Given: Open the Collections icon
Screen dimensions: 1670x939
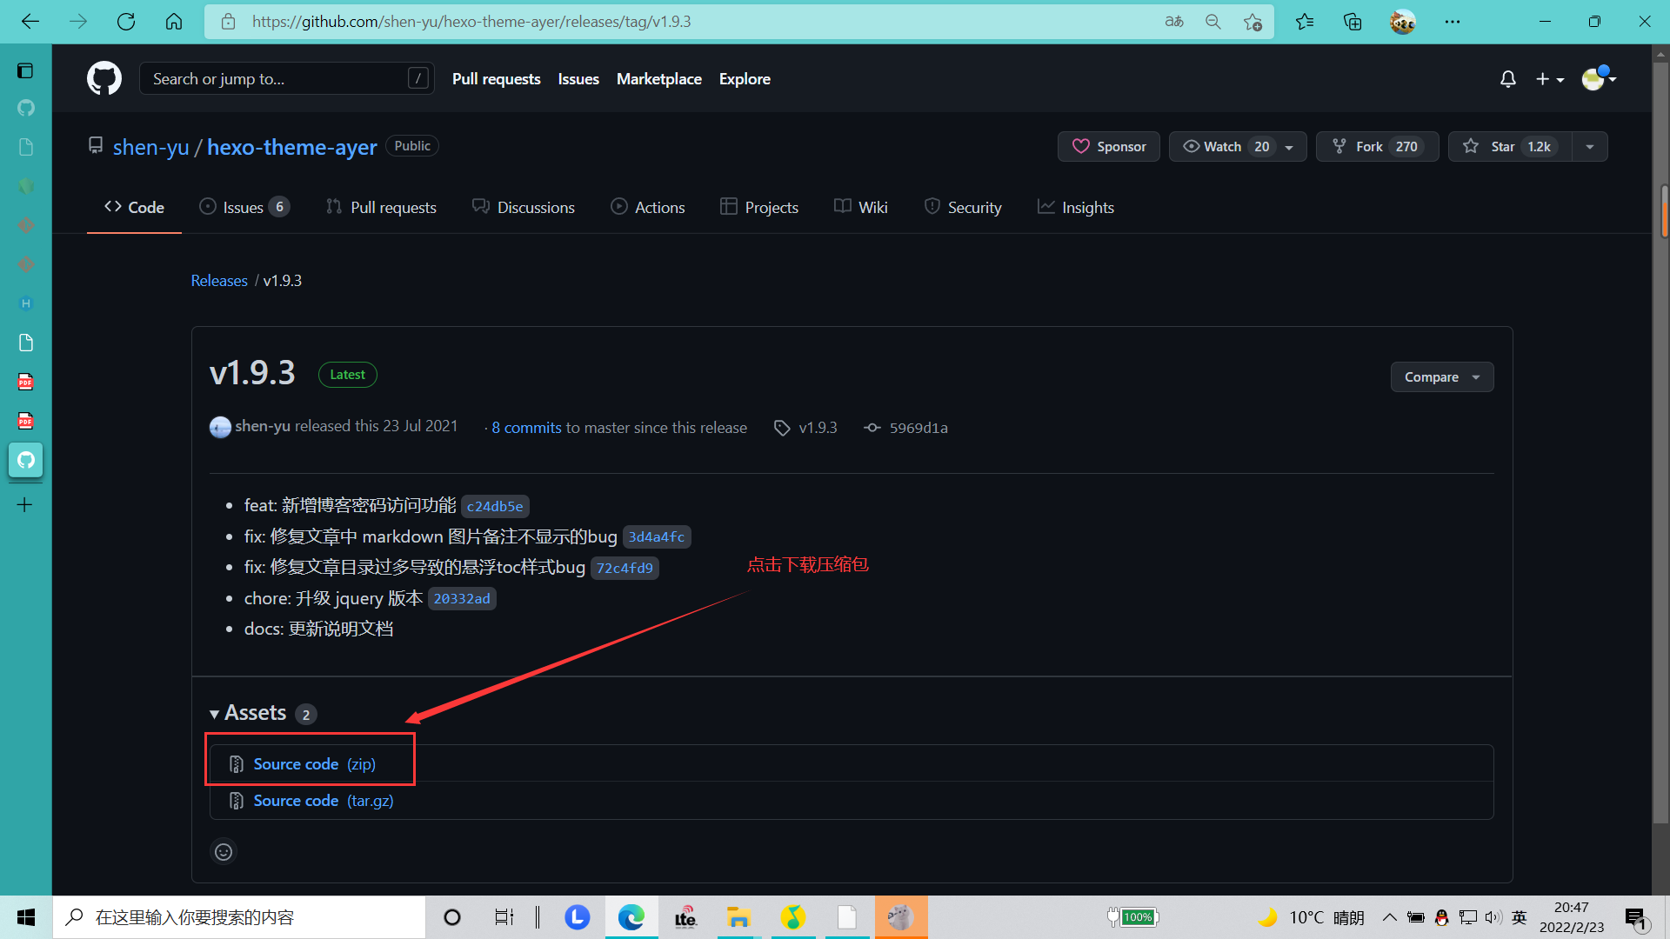Looking at the screenshot, I should coord(1353,22).
